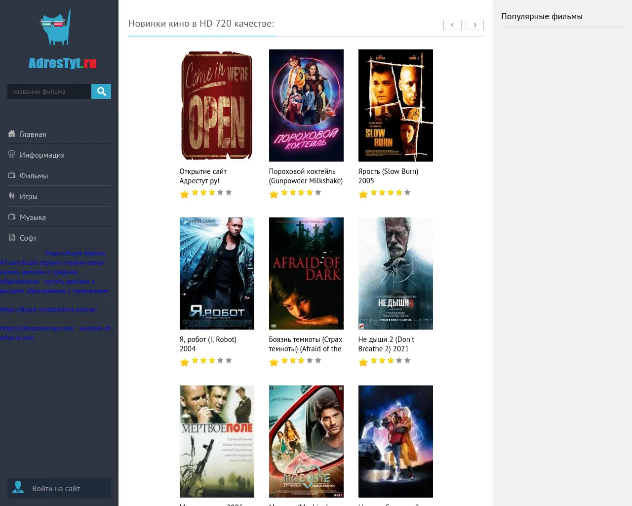Open the Пороховой коктейль (Gunpowder Milkshake) title
The height and width of the screenshot is (506, 632).
pos(306,176)
